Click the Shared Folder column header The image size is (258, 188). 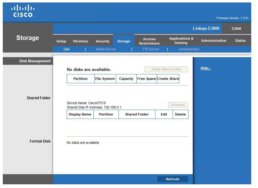[x=137, y=114]
